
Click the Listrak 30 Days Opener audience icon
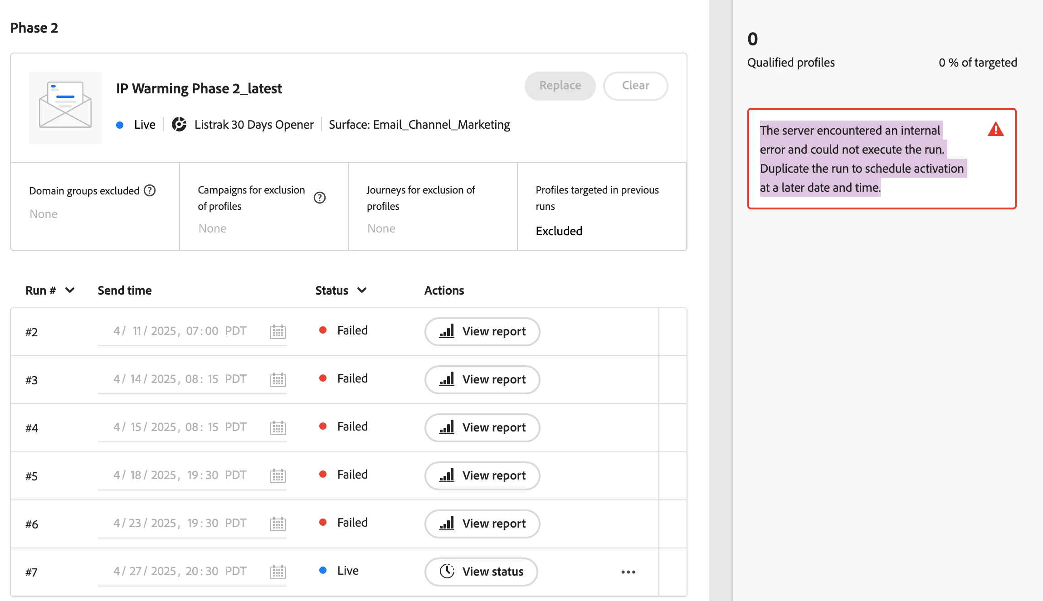point(179,124)
